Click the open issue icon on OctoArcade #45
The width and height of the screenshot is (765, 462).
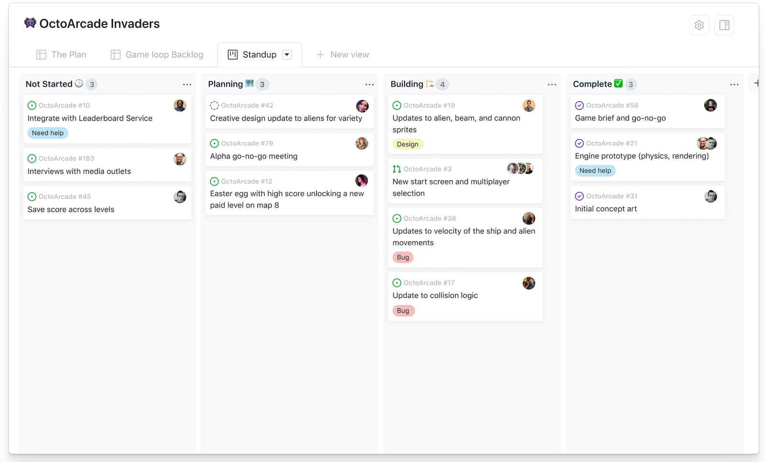tap(32, 197)
